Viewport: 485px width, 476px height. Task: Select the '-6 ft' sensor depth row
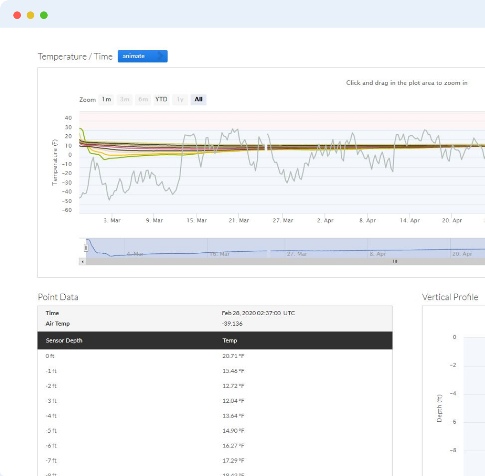[215, 446]
